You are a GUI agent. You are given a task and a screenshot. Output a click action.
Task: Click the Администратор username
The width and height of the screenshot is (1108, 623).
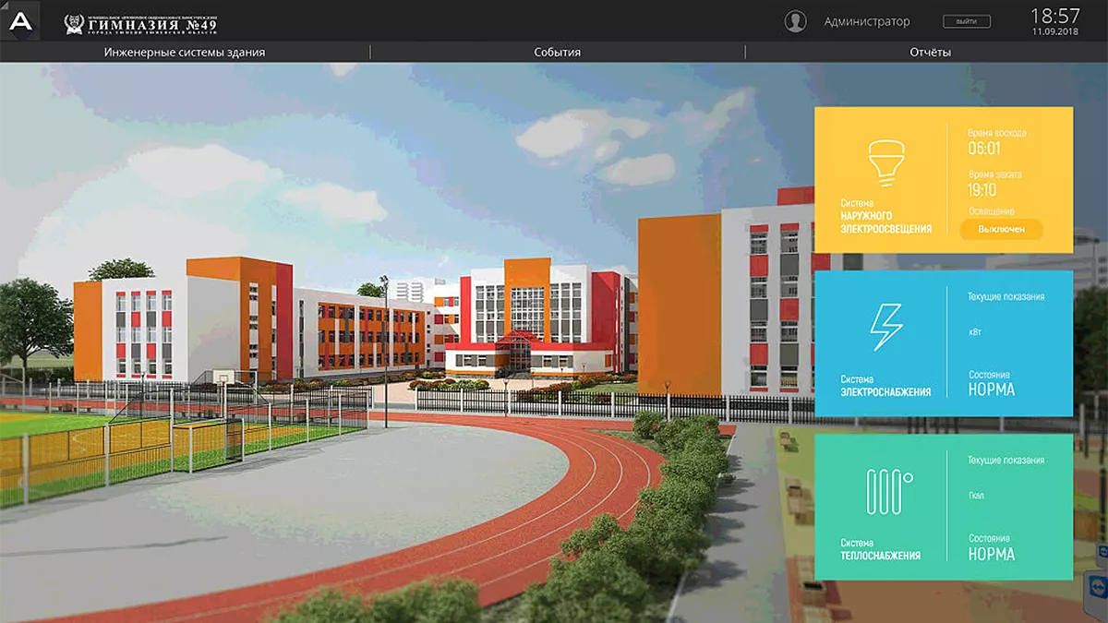866,22
